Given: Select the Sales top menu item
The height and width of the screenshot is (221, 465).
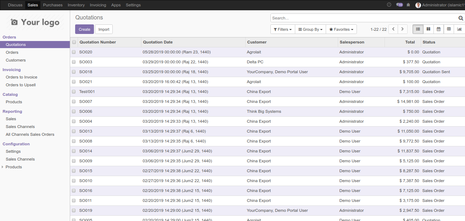Looking at the screenshot, I should (33, 5).
